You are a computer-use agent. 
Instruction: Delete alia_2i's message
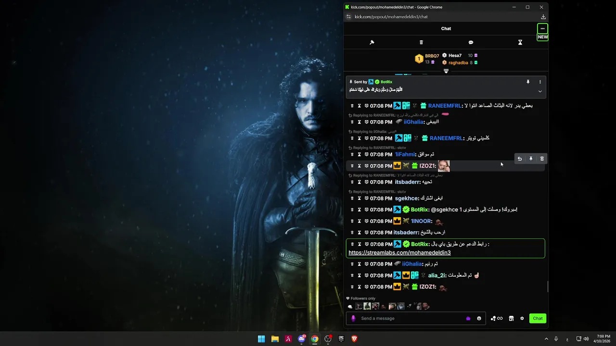pyautogui.click(x=352, y=276)
